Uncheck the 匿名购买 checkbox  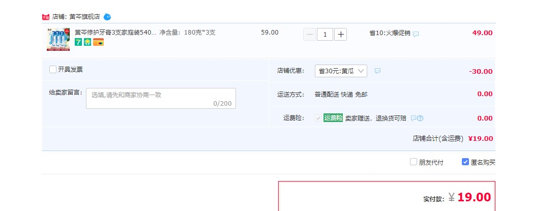465,162
